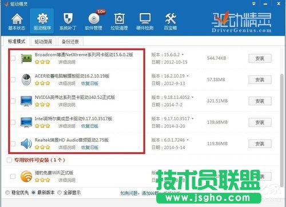Open 详细说明 for the ACER driver
286x207 pixels.
[x=67, y=83]
